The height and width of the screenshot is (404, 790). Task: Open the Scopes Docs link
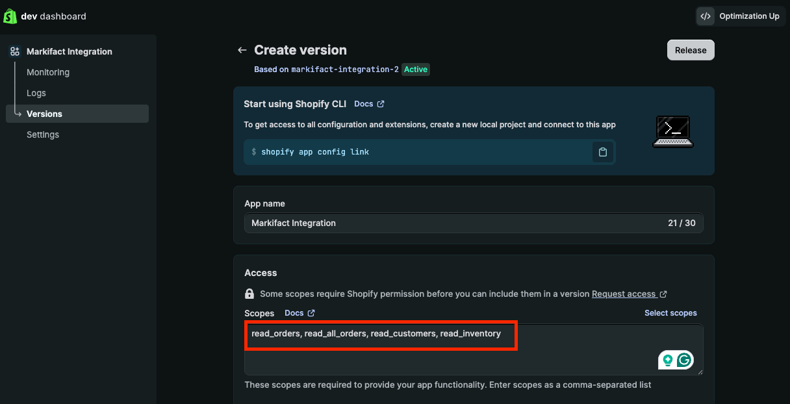point(299,313)
